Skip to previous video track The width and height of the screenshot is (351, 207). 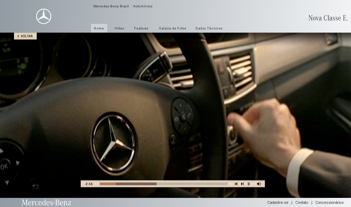pos(236,184)
